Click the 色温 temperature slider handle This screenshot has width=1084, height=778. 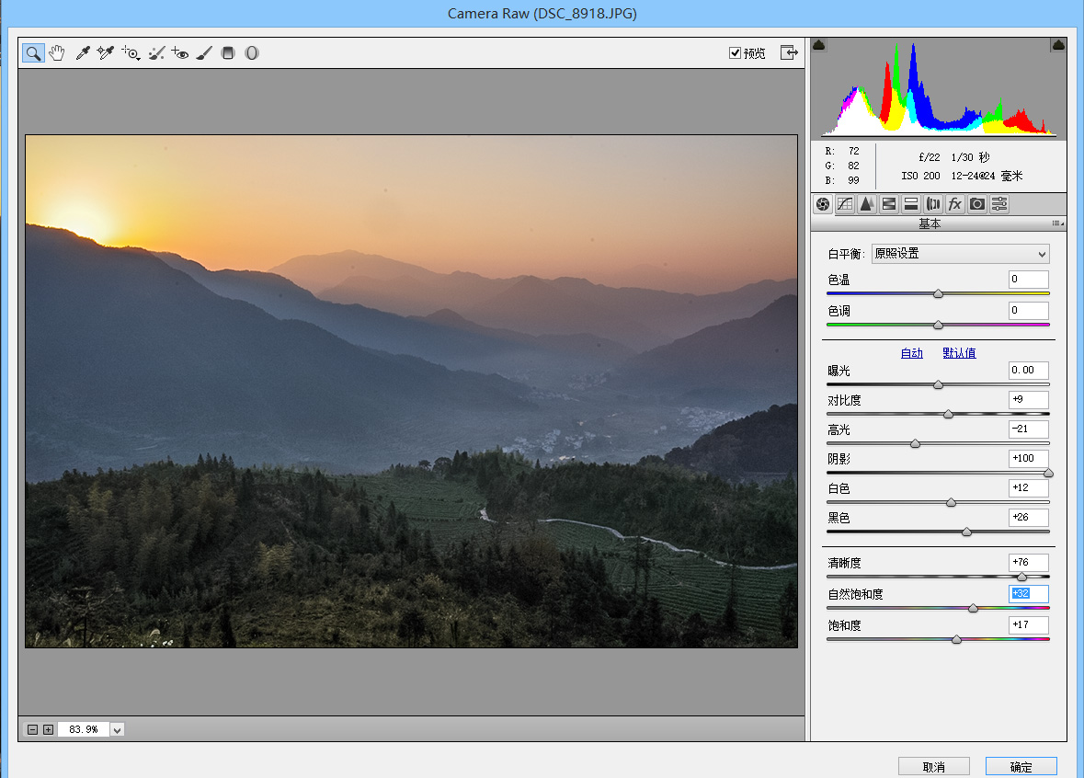pos(938,294)
